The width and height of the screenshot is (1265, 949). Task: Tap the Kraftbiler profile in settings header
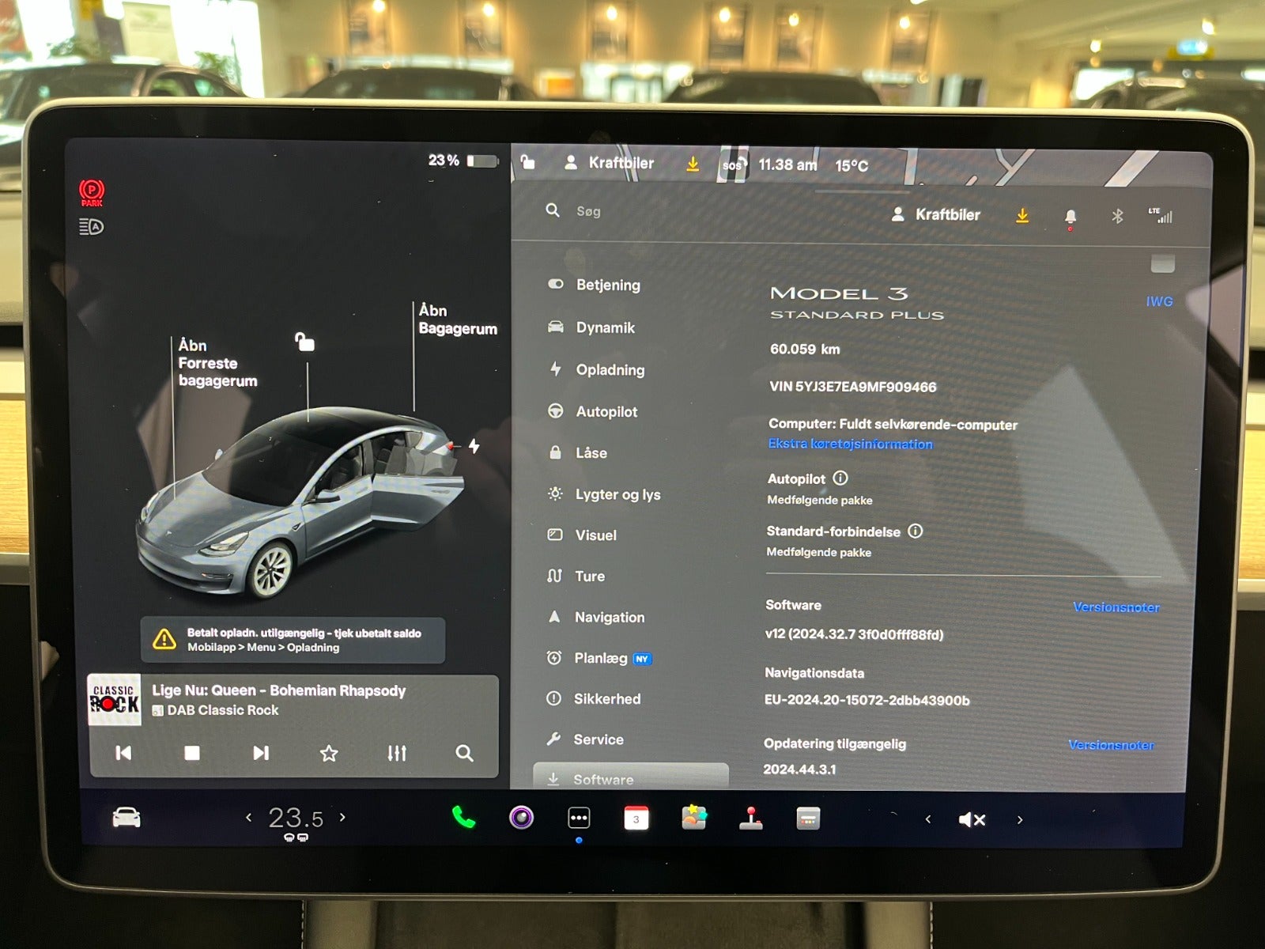[936, 214]
